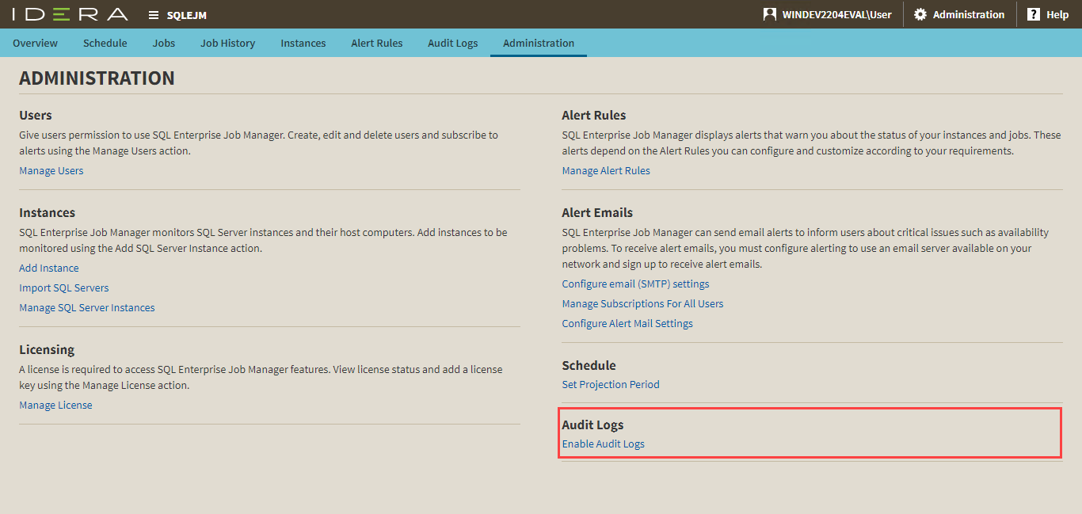
Task: Click the user profile icon
Action: [x=769, y=14]
